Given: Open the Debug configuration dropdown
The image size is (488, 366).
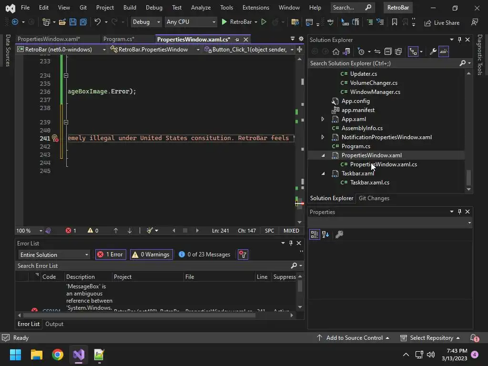Looking at the screenshot, I should (x=146, y=22).
